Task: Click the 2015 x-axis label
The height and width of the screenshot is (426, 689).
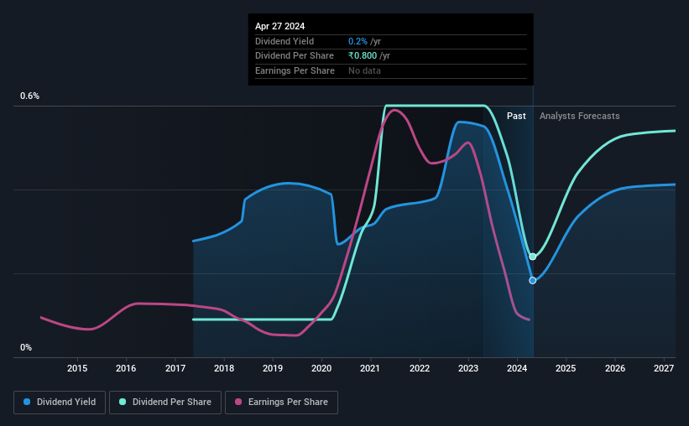Action: tap(77, 368)
